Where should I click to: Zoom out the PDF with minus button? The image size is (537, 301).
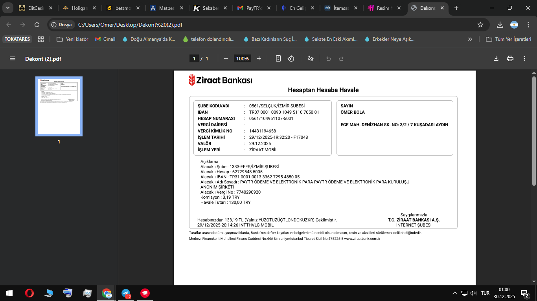[x=226, y=58]
